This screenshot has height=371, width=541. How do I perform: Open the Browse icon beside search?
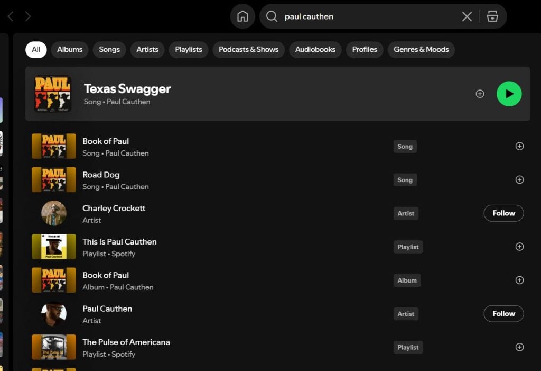[492, 16]
